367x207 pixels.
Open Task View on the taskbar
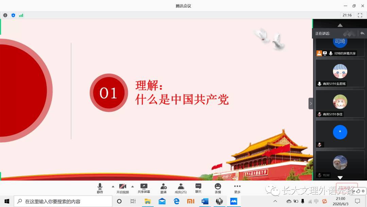click(x=133, y=201)
